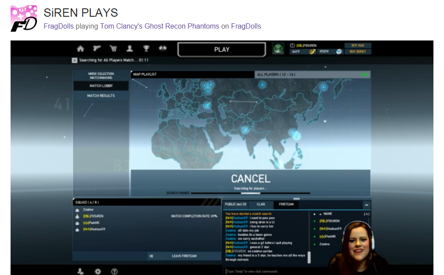Sort player list by NAME arrow
The image size is (444, 275).
[x=320, y=214]
